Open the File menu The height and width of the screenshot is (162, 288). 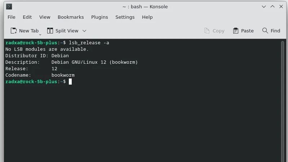[12, 17]
